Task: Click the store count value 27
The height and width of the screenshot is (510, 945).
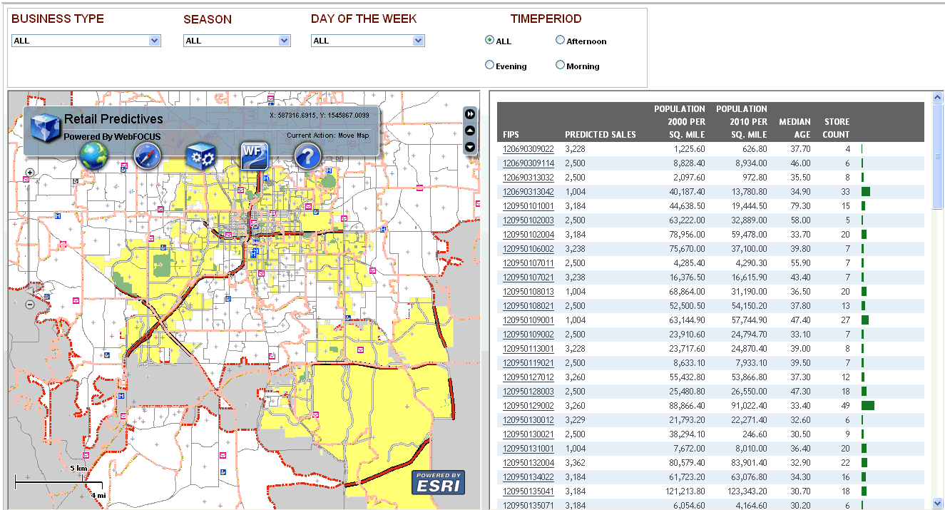Action: (x=846, y=320)
